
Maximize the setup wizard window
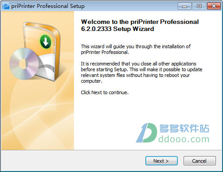coord(199,6)
